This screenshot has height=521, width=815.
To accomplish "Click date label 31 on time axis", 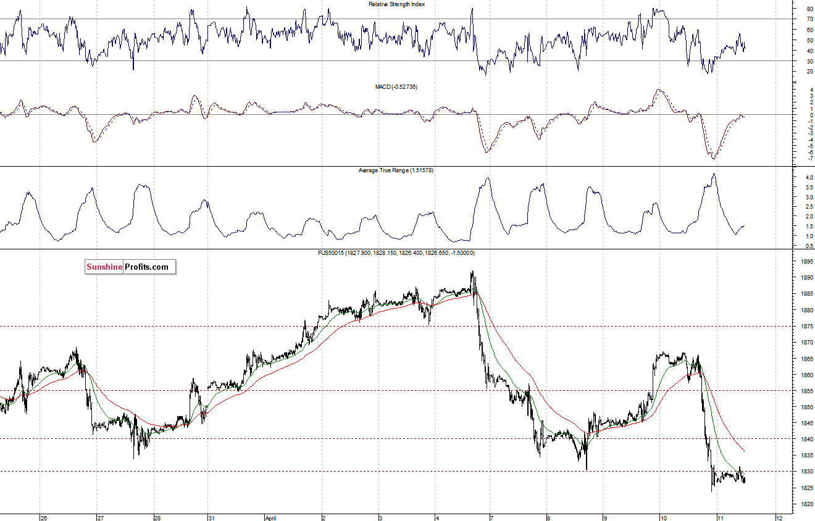I will (211, 518).
